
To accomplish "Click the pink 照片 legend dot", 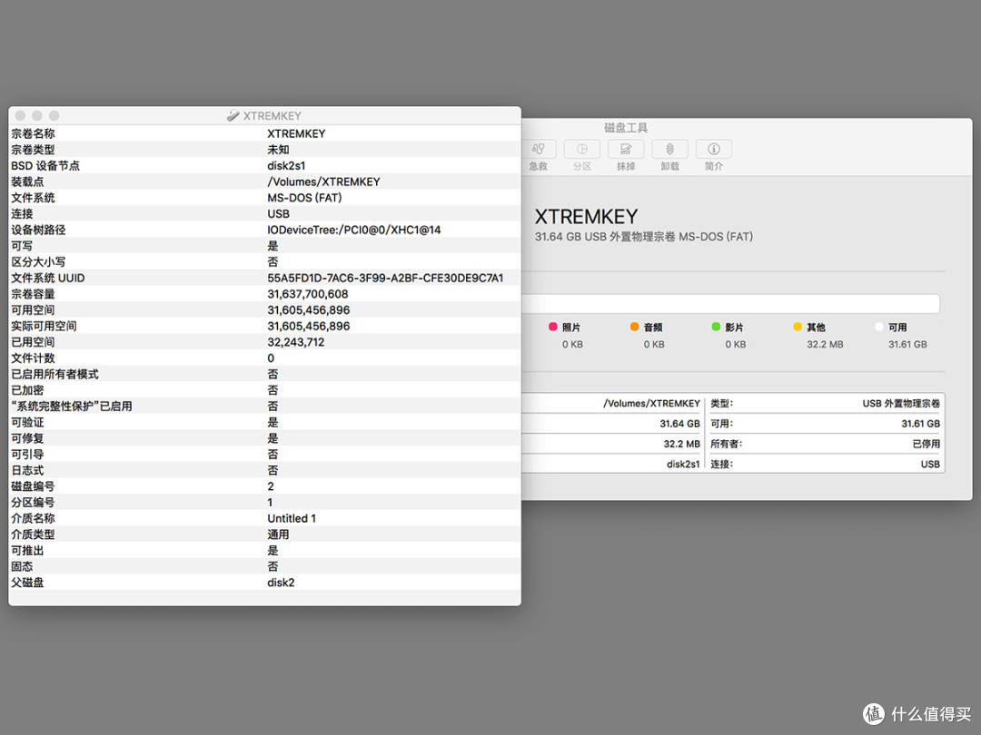I will 552,327.
